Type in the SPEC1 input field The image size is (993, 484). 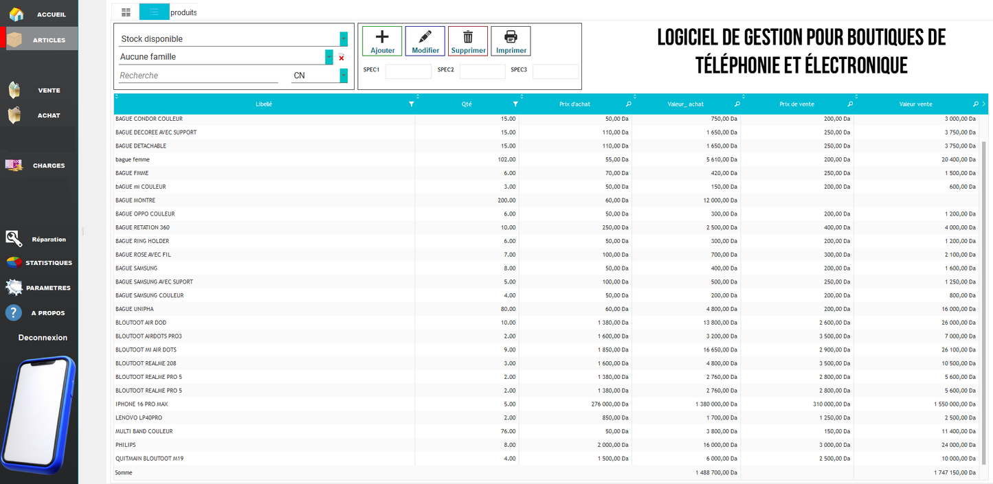[408, 71]
